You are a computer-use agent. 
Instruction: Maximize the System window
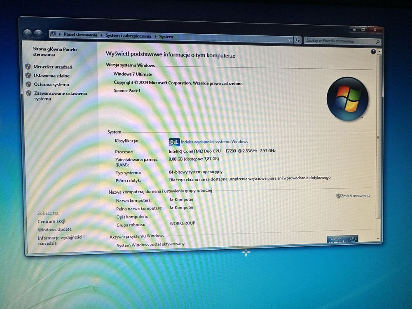click(x=363, y=29)
